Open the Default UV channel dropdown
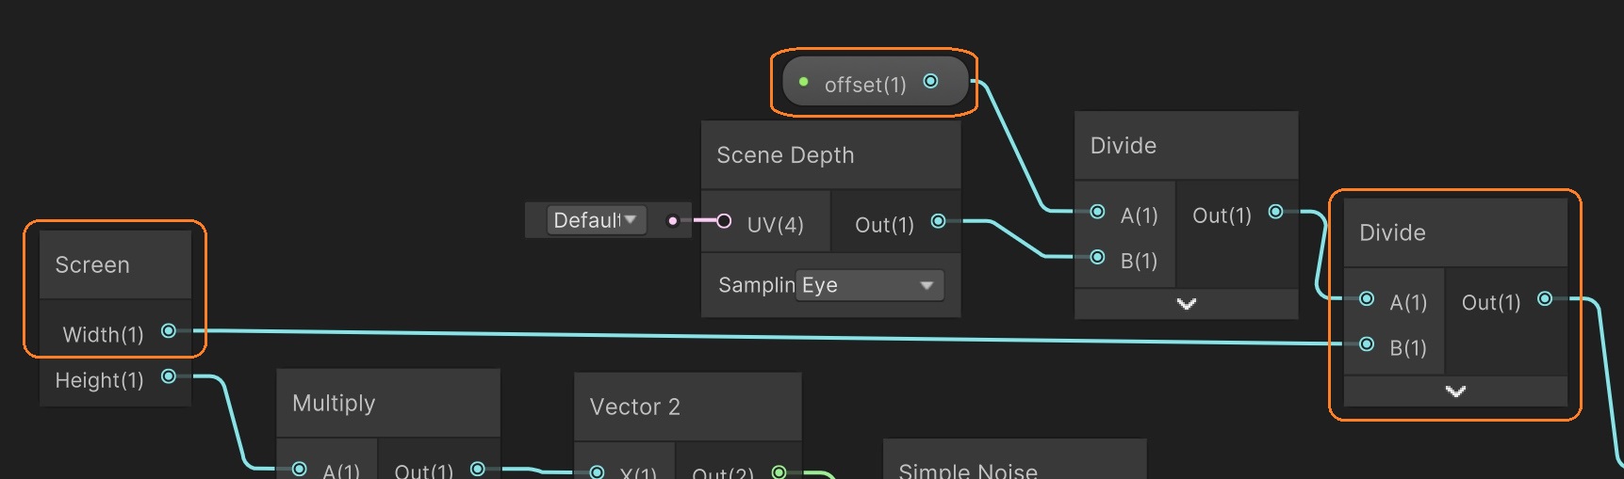1624x479 pixels. 596,220
